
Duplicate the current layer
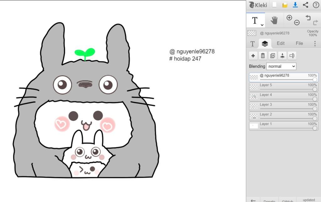(273, 56)
